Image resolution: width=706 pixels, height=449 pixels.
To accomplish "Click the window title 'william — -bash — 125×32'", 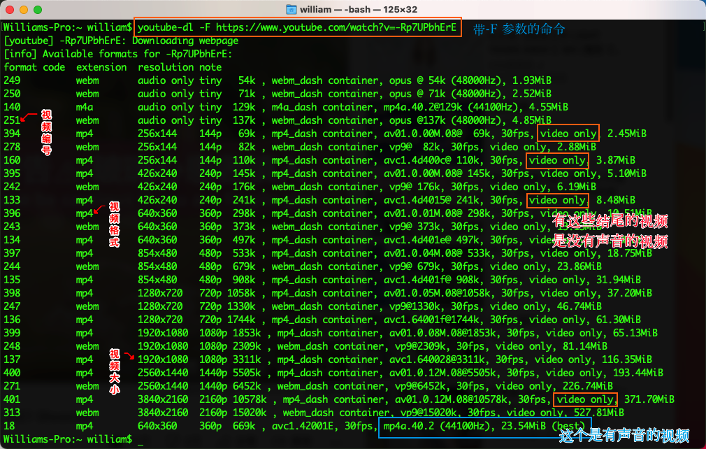I will coord(359,10).
